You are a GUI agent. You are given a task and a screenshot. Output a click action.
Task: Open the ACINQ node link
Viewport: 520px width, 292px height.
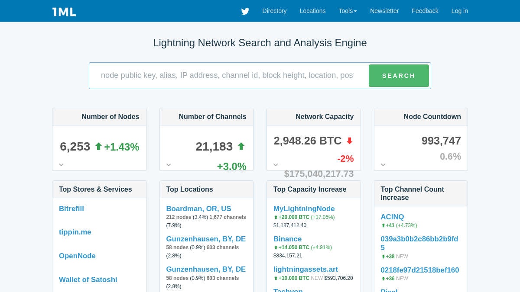(x=392, y=217)
